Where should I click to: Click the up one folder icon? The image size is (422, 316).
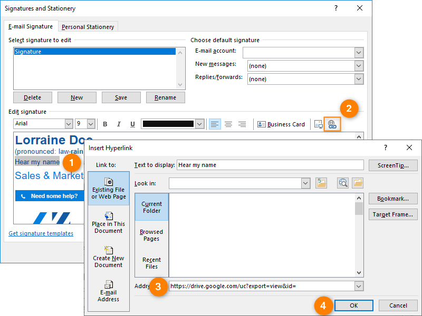click(321, 183)
